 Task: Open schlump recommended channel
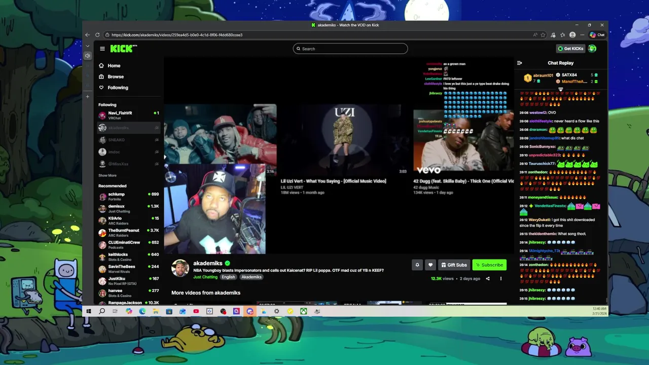coord(129,196)
